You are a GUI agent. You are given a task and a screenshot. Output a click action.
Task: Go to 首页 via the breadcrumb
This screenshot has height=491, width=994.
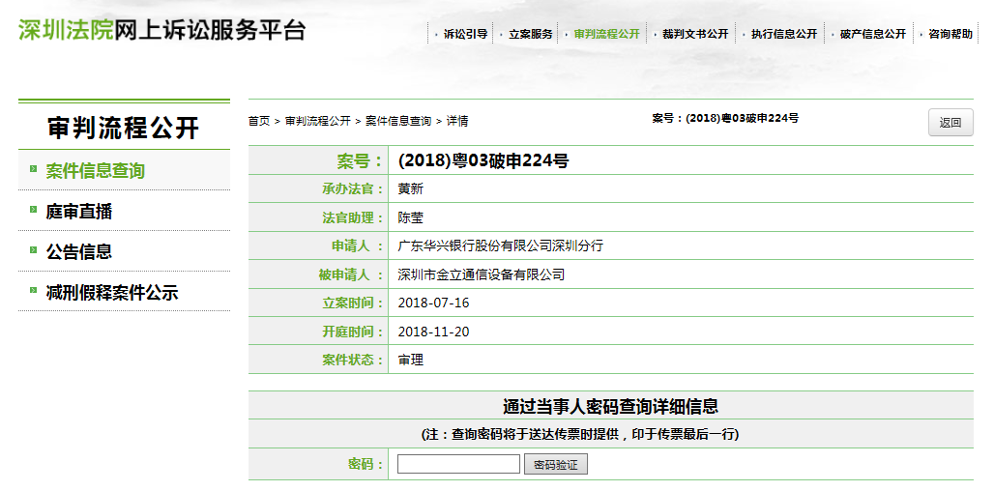point(259,122)
